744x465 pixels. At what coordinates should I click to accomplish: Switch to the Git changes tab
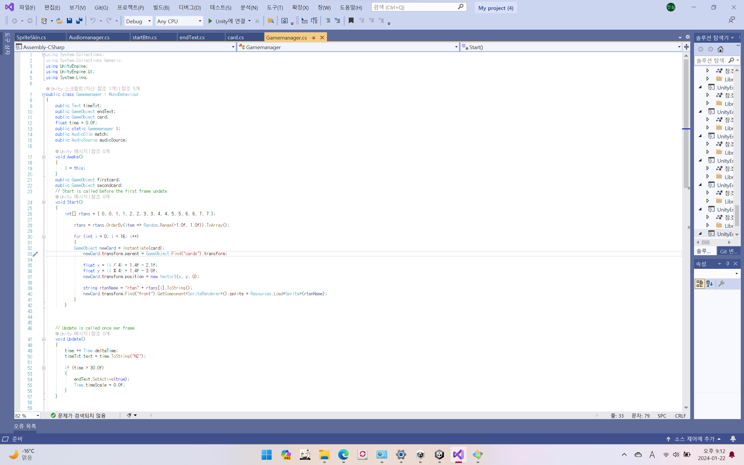click(x=728, y=251)
